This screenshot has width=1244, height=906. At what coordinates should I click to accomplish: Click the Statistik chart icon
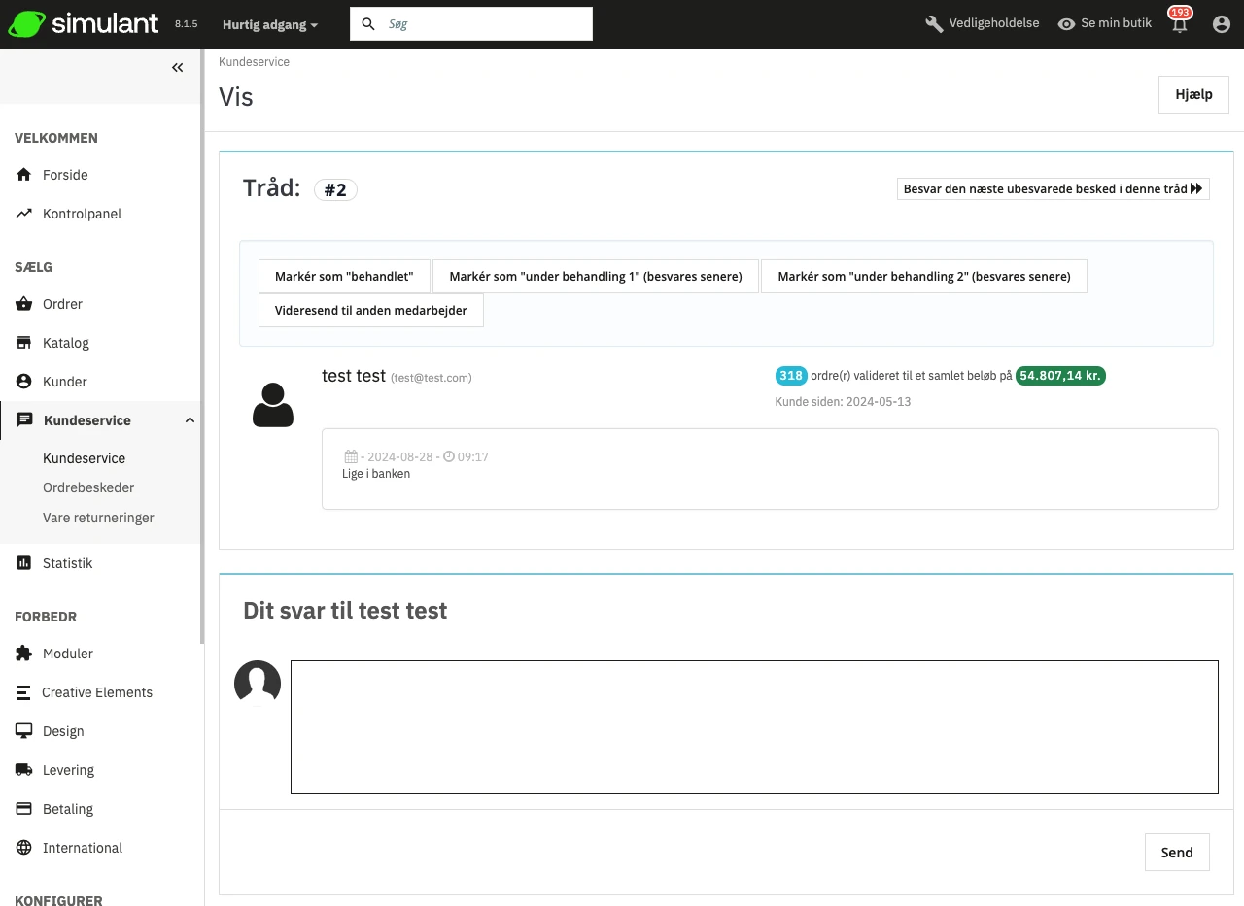[24, 563]
